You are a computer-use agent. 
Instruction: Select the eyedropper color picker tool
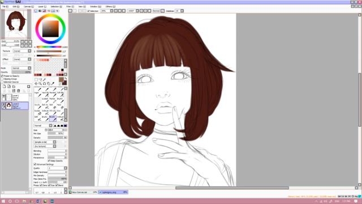53,83
